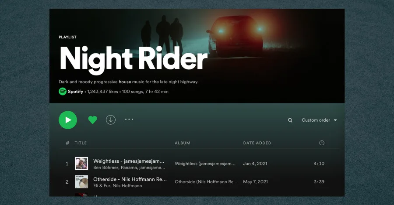
Task: Open artists Ben Böhmer, Panama, jamesjame... link
Action: [x=129, y=167]
